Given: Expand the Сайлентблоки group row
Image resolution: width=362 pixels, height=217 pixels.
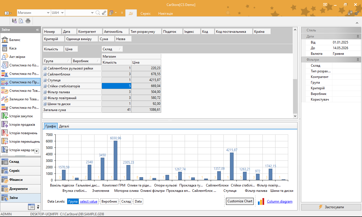Looking at the screenshot, I should [x=45, y=74].
